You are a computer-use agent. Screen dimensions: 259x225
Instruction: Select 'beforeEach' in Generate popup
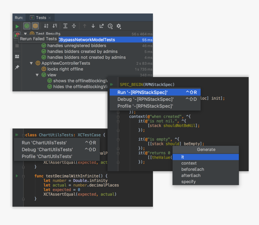pyautogui.click(x=206, y=169)
